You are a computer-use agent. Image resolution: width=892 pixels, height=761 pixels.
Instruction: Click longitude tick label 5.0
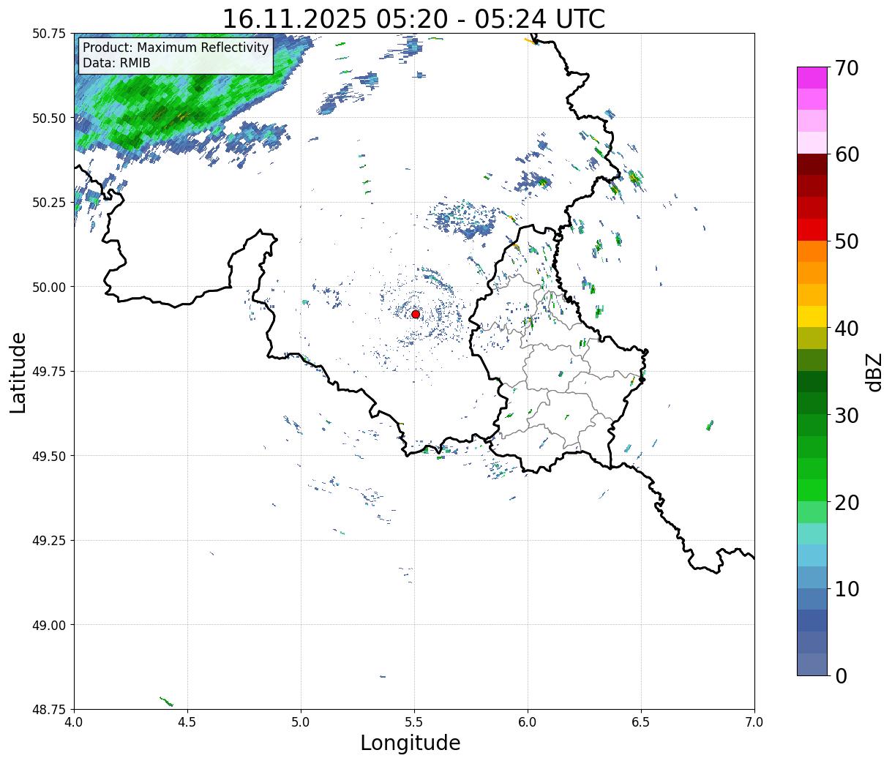pyautogui.click(x=301, y=721)
